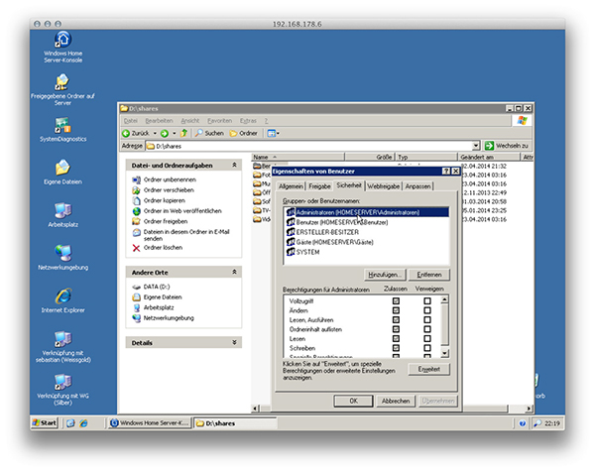This screenshot has height=472, width=595.
Task: Open Suchen search in Explorer toolbar
Action: tap(209, 133)
